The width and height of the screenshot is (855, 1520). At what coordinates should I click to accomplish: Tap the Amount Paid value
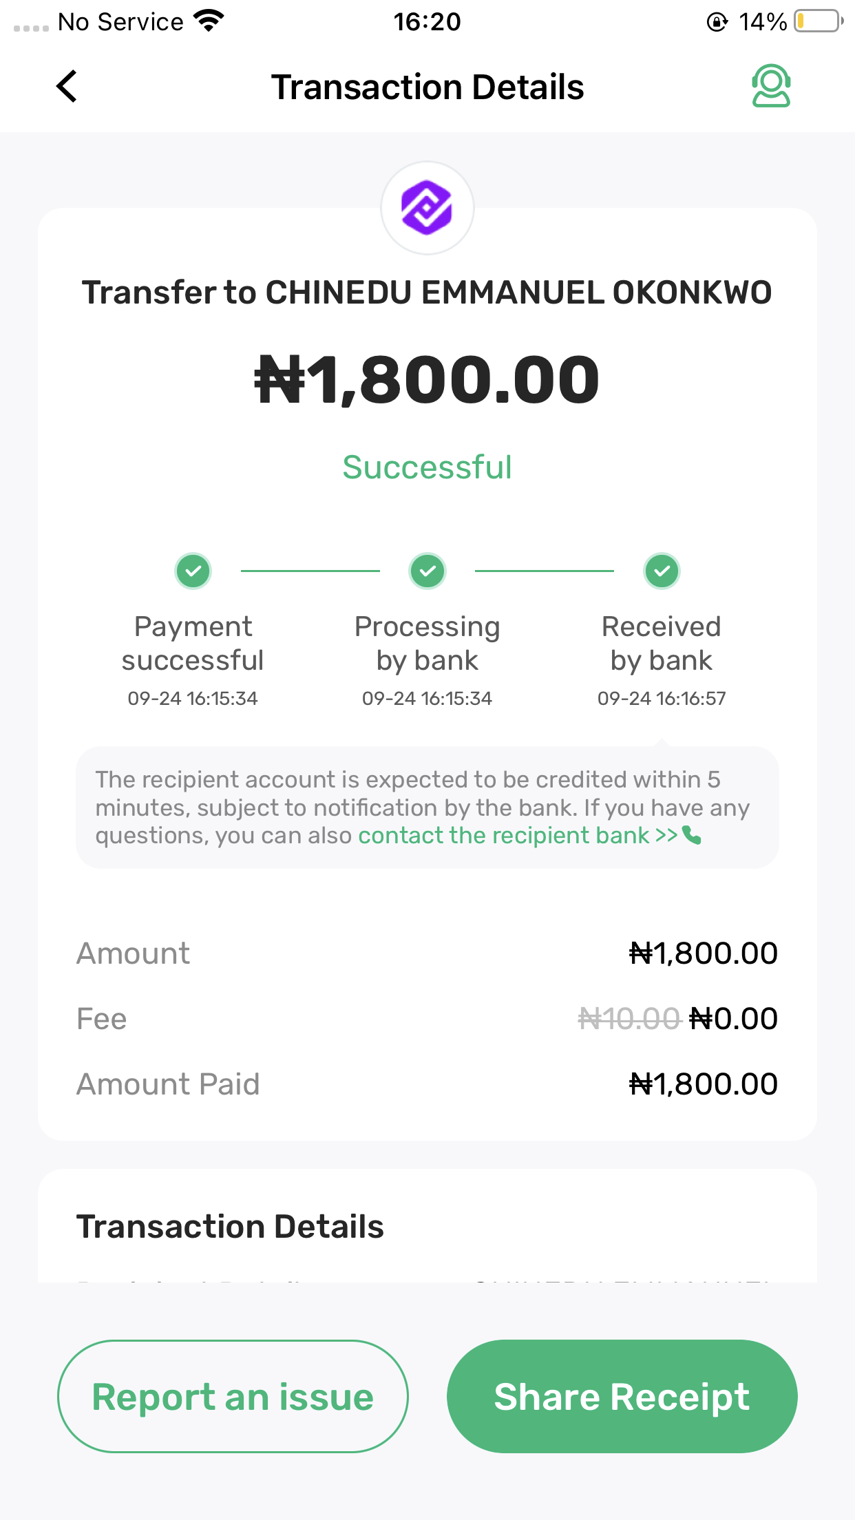[x=703, y=1084]
